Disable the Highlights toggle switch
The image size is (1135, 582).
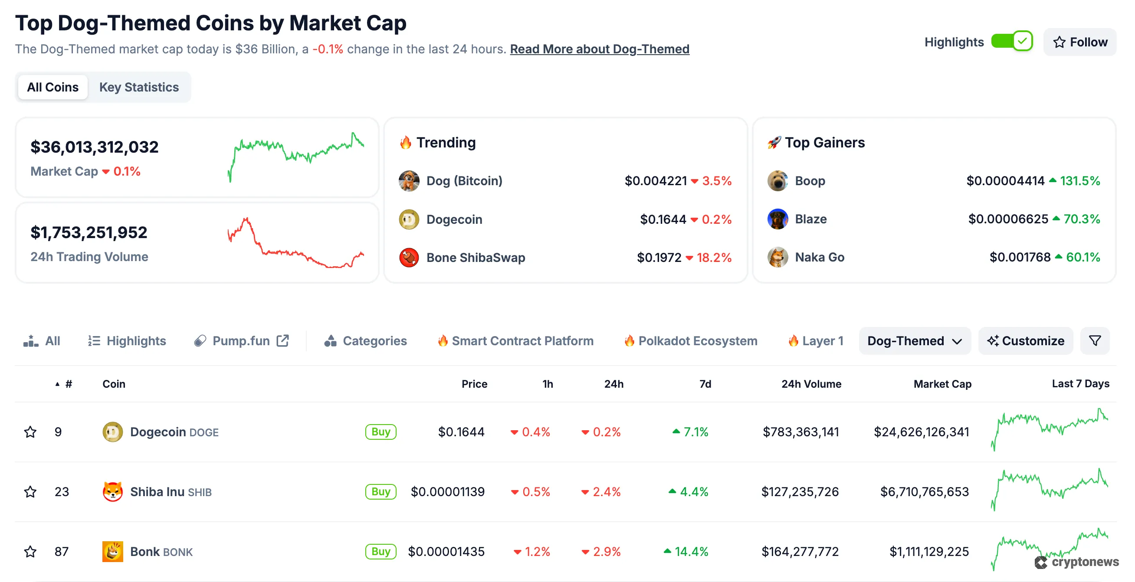1012,41
